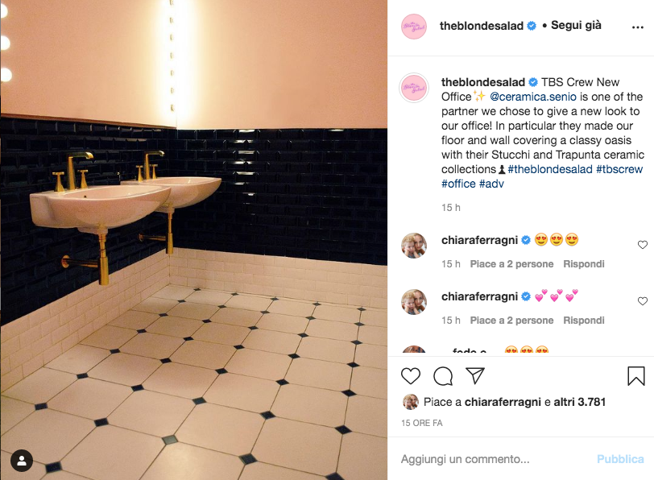
Task: View likes on the second chiaraferragni comment
Action: [x=511, y=321]
